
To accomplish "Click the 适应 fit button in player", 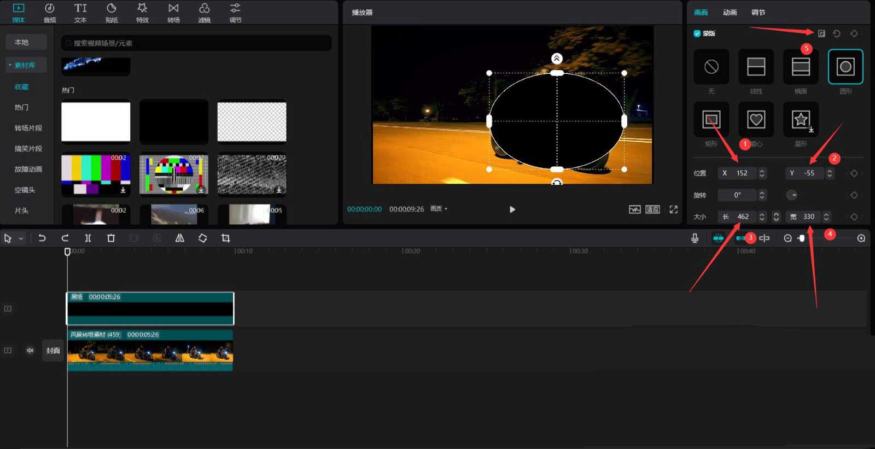I will click(x=652, y=209).
